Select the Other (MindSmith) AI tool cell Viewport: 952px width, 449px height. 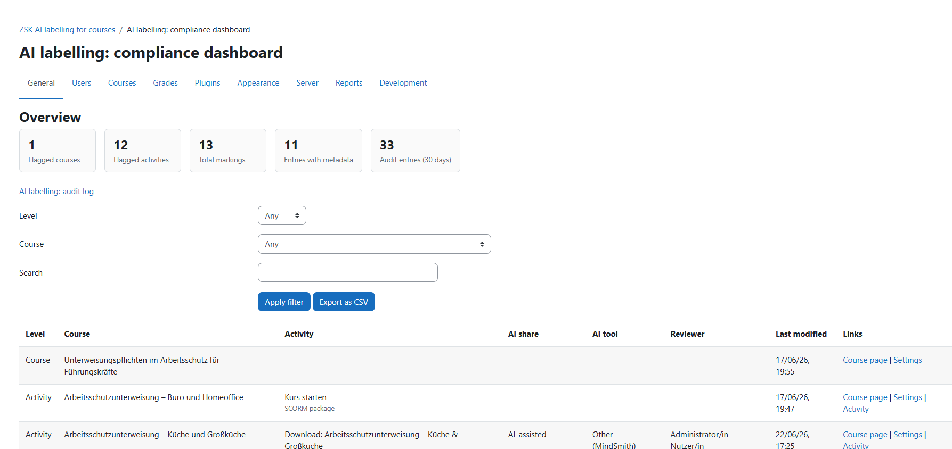point(614,440)
